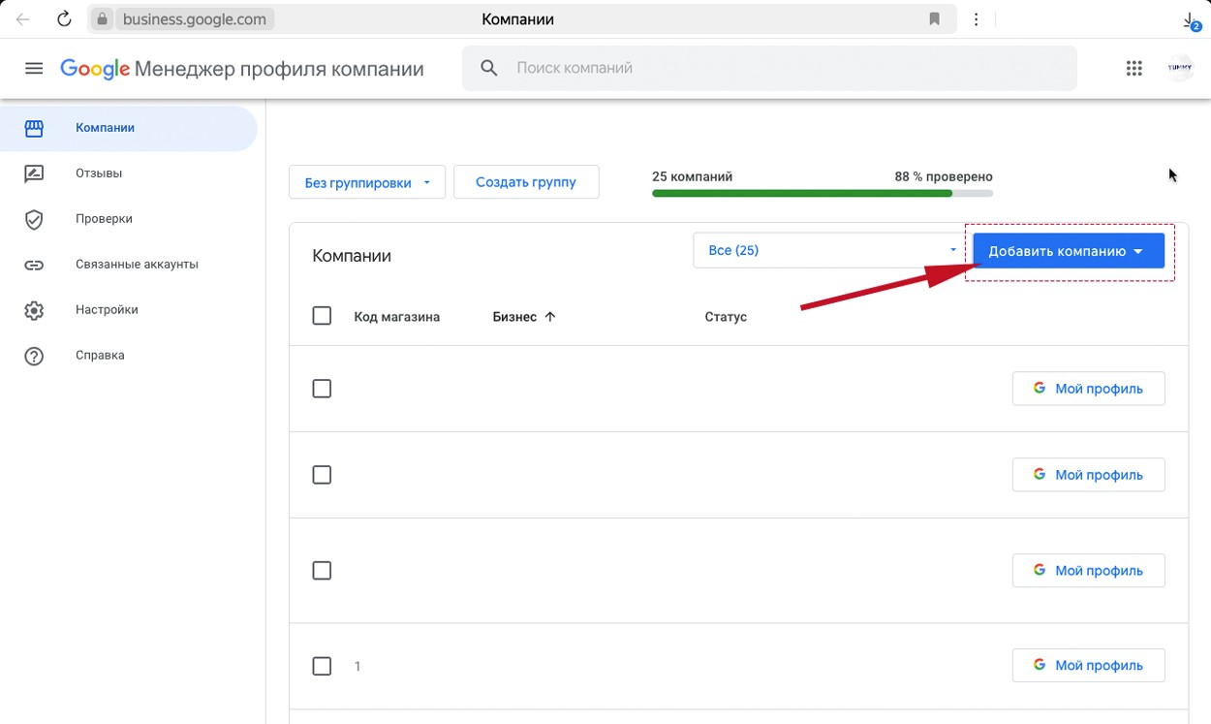Tick checkbox of second company row
The image size is (1211, 724).
pos(322,475)
